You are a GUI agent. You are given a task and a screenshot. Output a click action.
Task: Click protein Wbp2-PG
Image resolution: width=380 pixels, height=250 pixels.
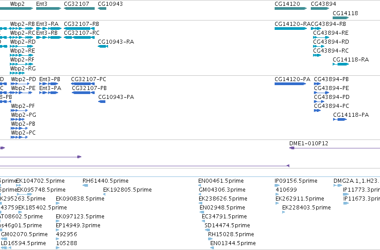click(x=18, y=119)
